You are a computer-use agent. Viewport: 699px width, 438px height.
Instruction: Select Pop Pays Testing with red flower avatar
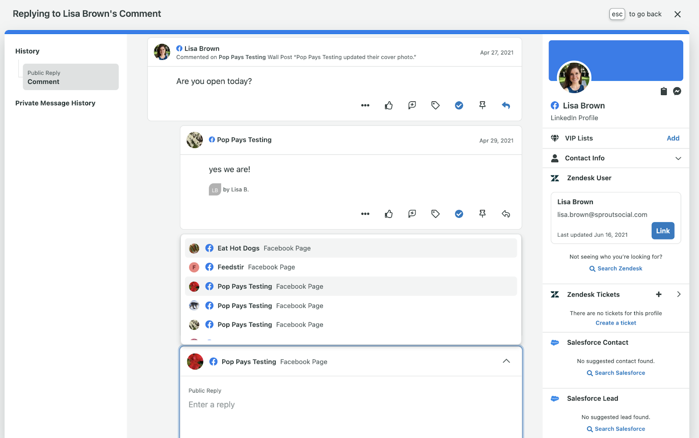pyautogui.click(x=351, y=286)
